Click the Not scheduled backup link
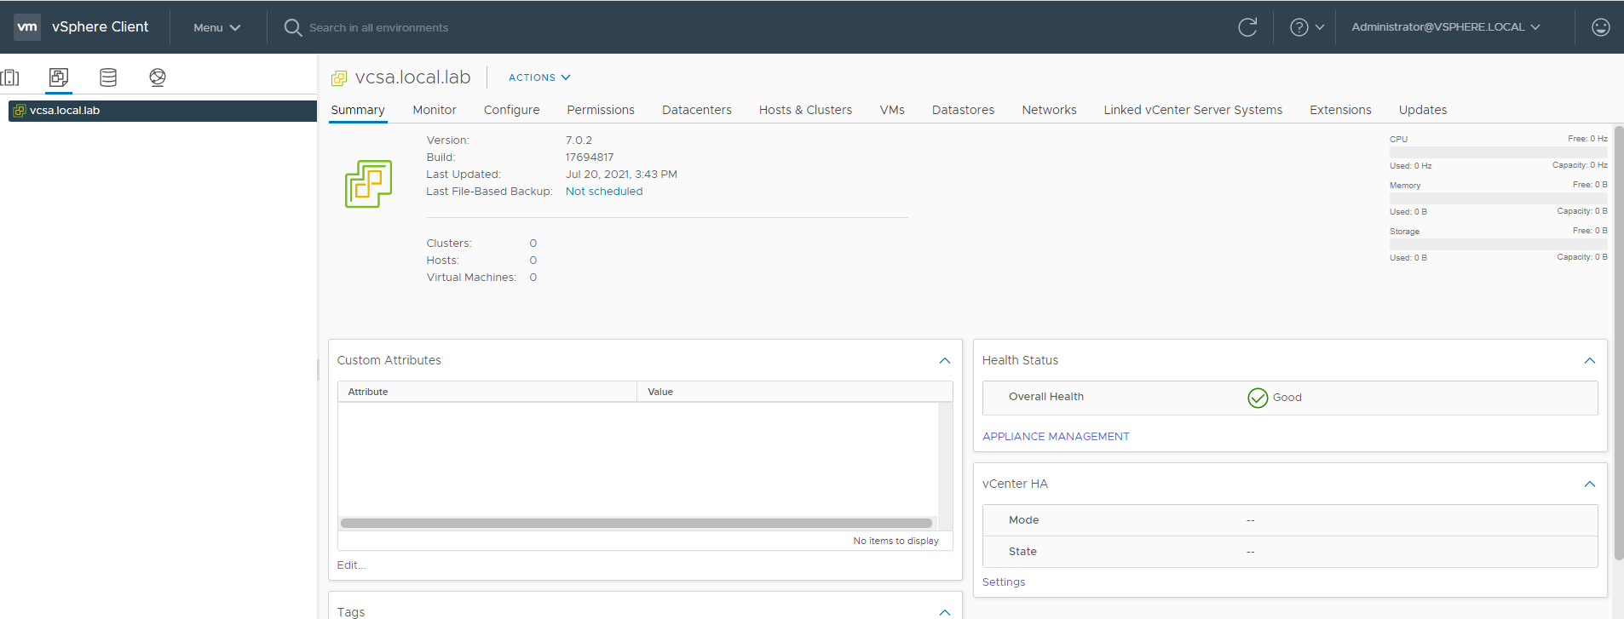This screenshot has height=619, width=1624. pos(604,192)
